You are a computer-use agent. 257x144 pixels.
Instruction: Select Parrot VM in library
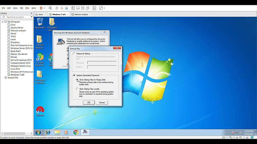click(x=14, y=34)
